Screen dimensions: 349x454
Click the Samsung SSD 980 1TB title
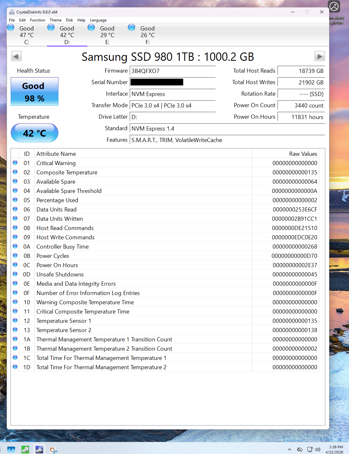pyautogui.click(x=168, y=57)
